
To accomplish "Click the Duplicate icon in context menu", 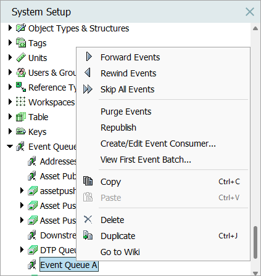I will (x=88, y=235).
